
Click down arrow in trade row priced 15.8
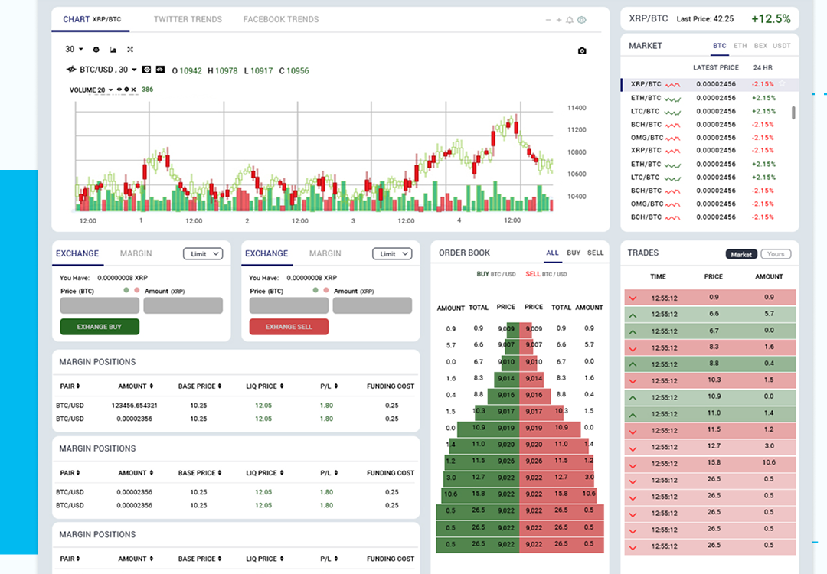[x=633, y=465]
